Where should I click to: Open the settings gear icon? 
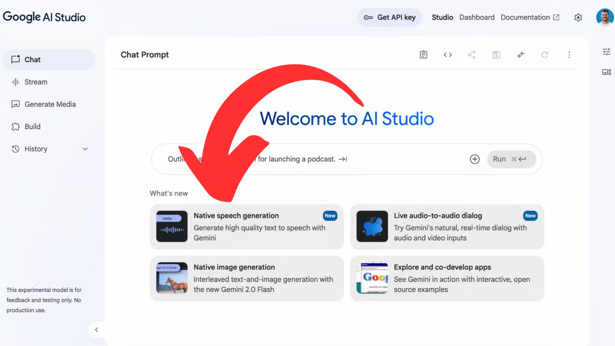578,18
